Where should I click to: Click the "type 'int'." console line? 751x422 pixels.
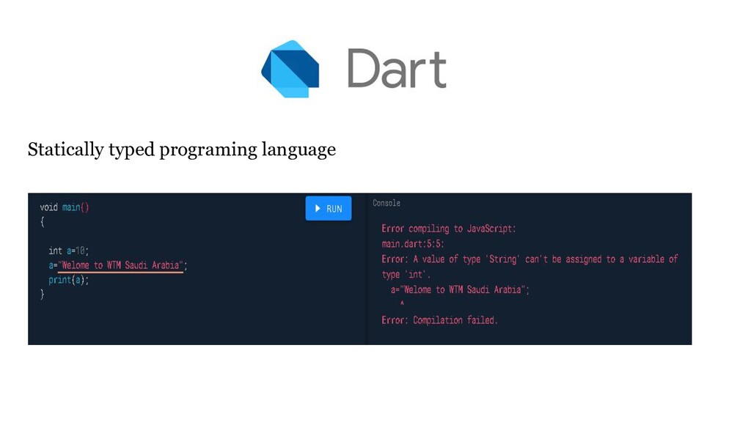(406, 275)
